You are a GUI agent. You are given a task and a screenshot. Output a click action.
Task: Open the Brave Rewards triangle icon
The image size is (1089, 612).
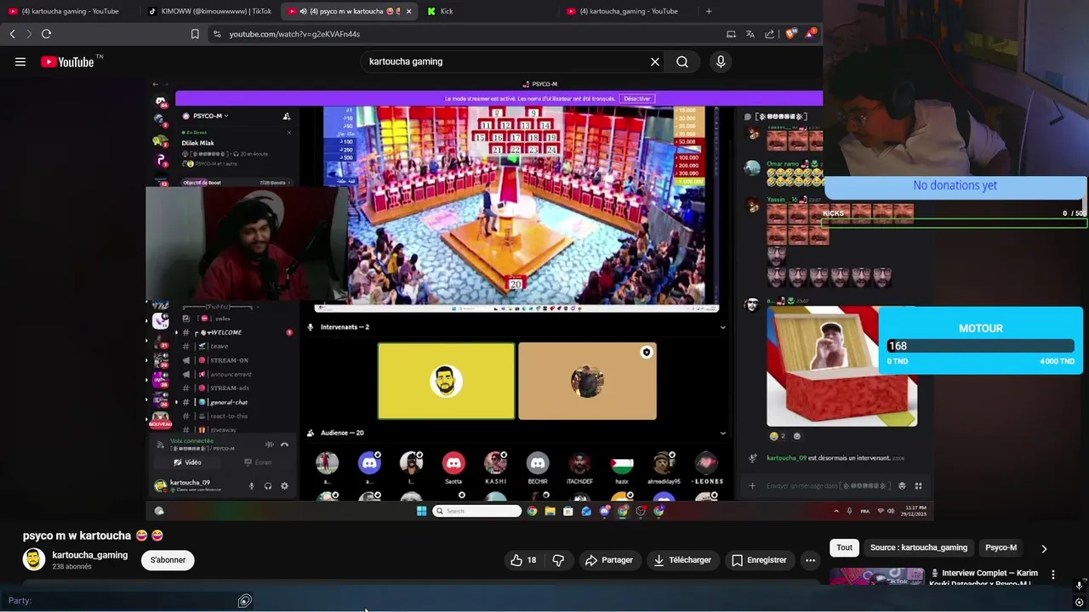[810, 34]
